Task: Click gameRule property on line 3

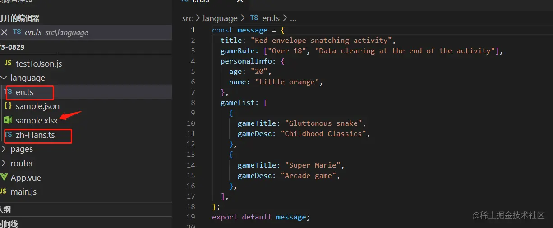Action: 238,51
